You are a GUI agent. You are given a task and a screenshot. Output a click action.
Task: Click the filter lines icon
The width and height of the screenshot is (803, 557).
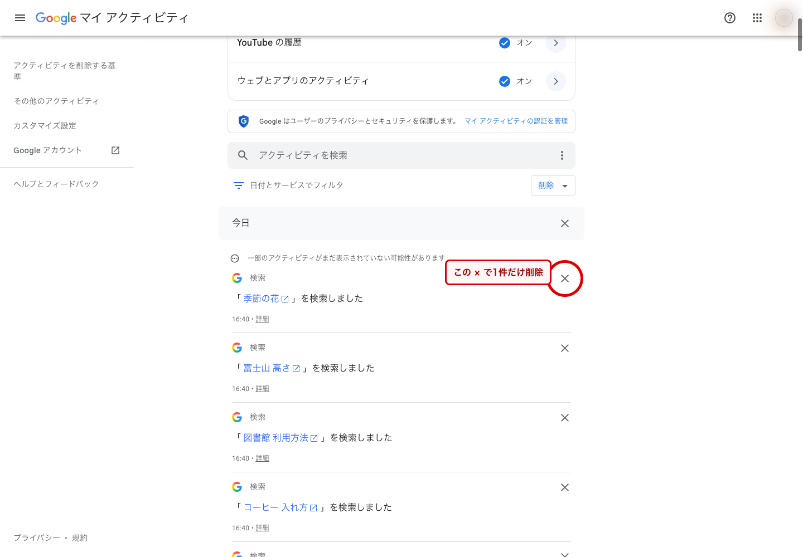tap(239, 185)
